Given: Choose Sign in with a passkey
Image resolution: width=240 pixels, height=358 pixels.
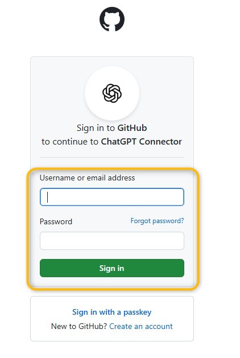Looking at the screenshot, I should [112, 312].
